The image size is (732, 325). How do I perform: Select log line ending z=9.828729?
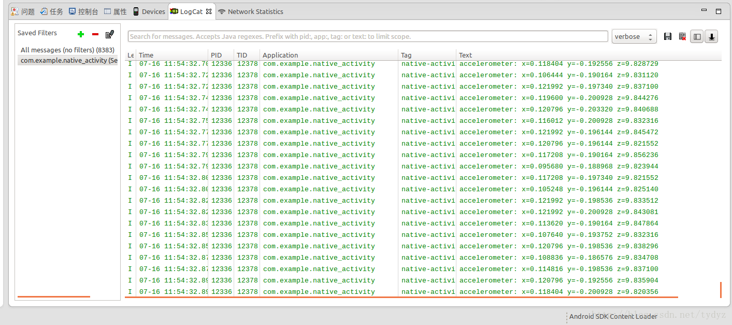[x=424, y=64]
